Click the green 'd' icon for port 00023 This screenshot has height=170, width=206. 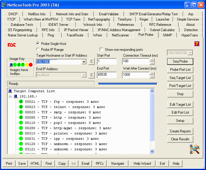[x=21, y=107]
